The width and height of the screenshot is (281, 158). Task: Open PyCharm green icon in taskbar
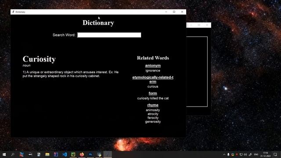coord(73,154)
